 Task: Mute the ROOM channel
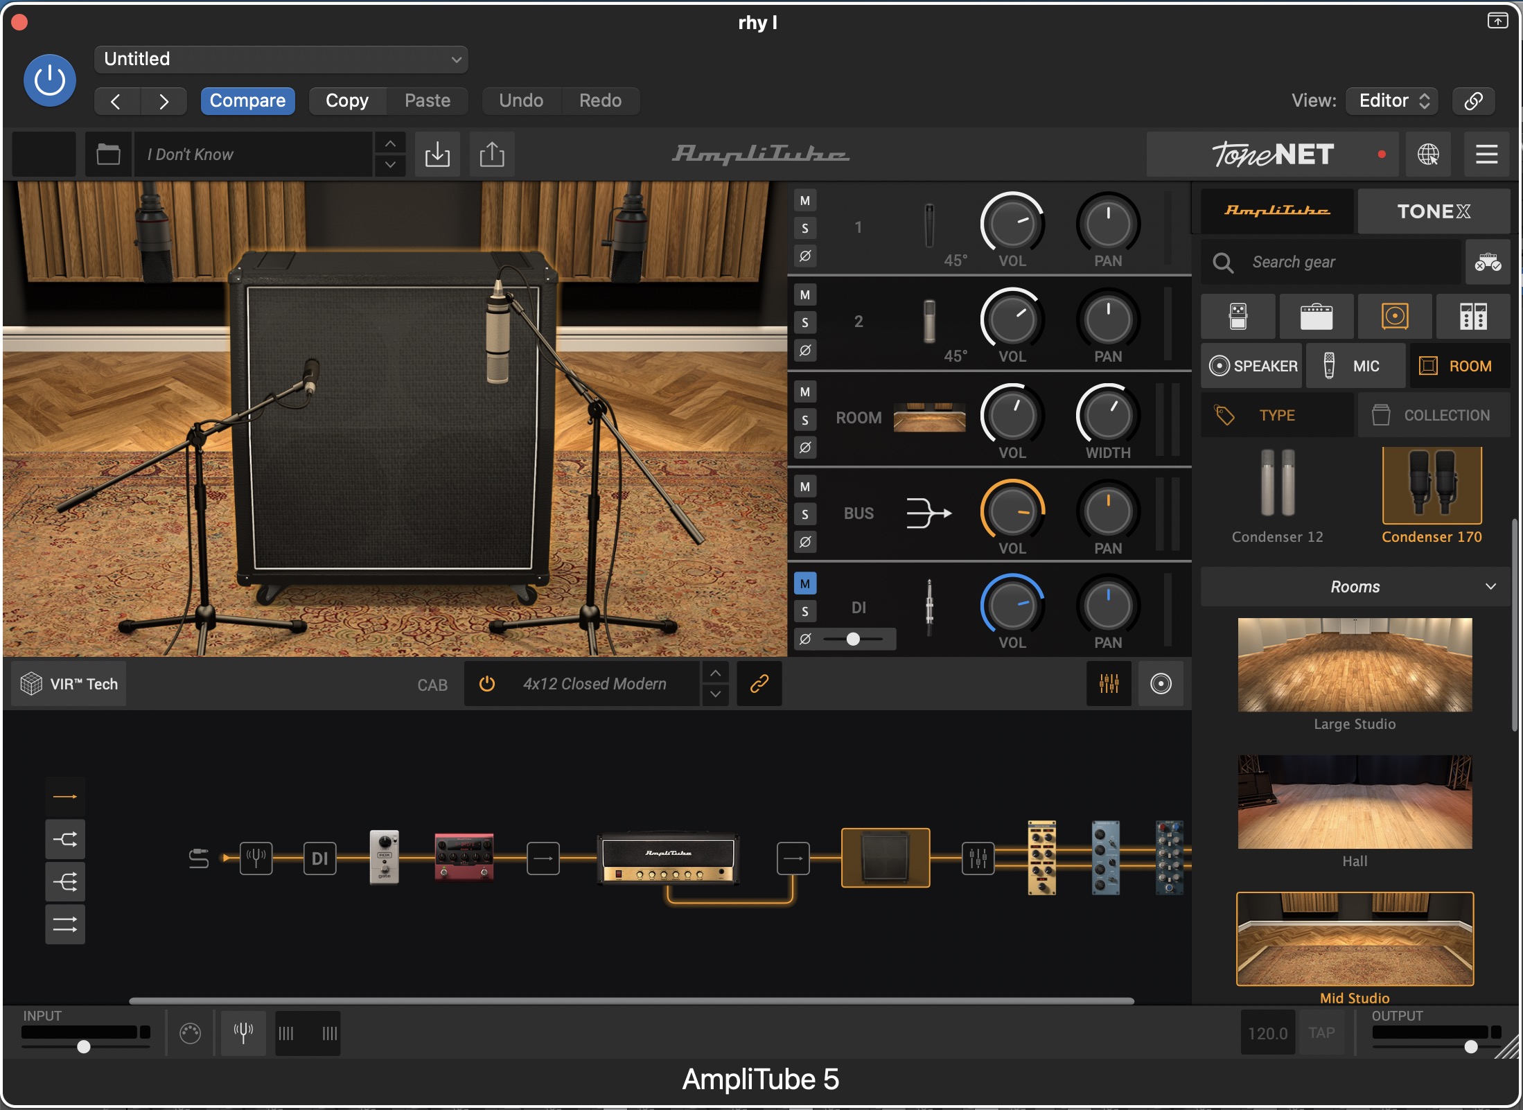(805, 392)
